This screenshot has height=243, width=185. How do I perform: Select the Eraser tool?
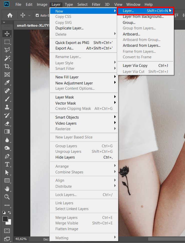point(7,124)
